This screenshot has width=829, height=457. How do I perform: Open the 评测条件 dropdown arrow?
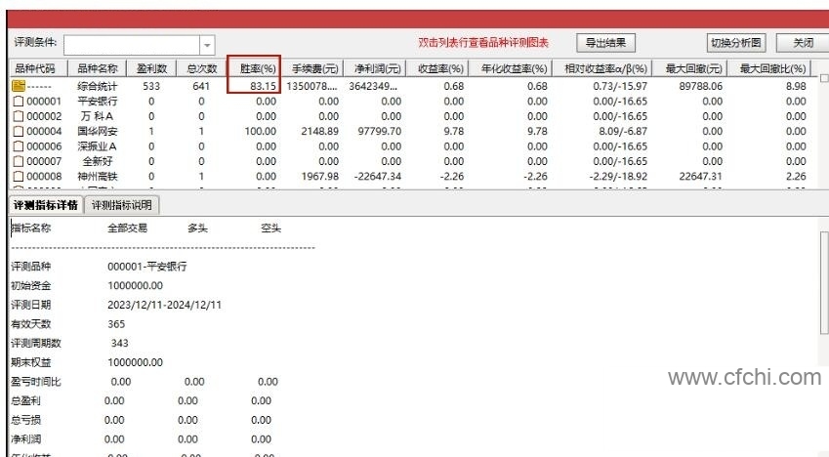pos(207,45)
